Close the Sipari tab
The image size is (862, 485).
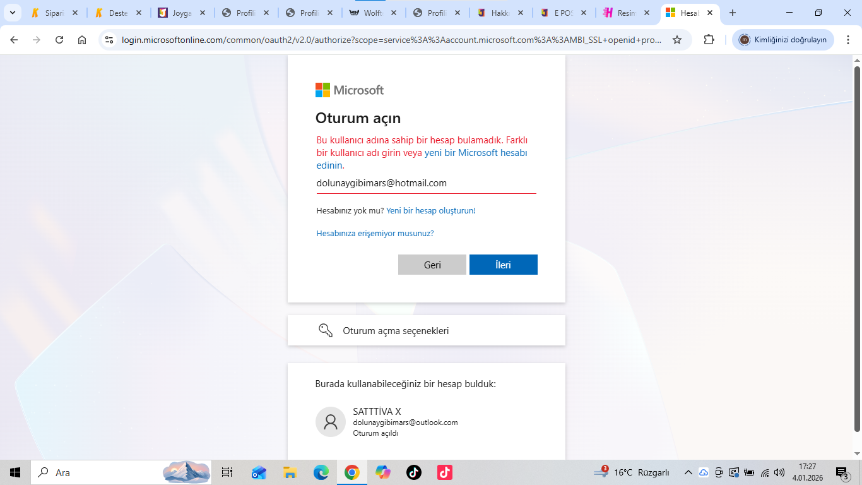[x=75, y=13]
